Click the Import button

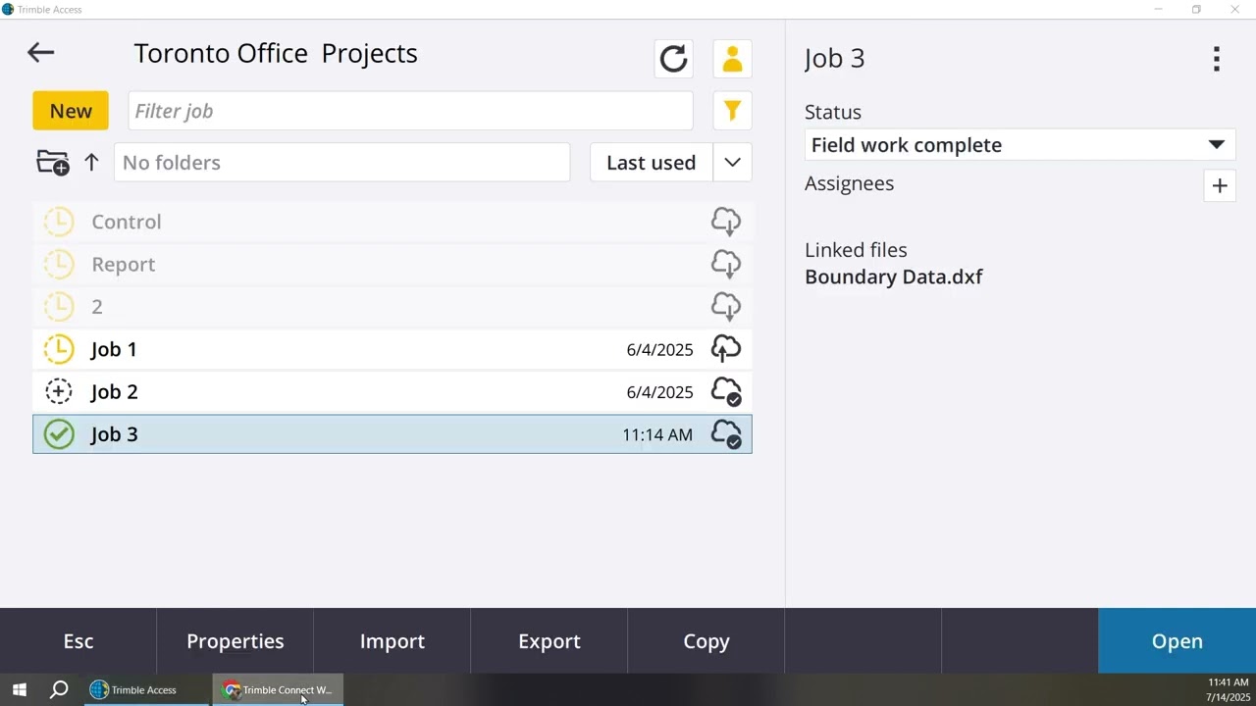coord(392,641)
